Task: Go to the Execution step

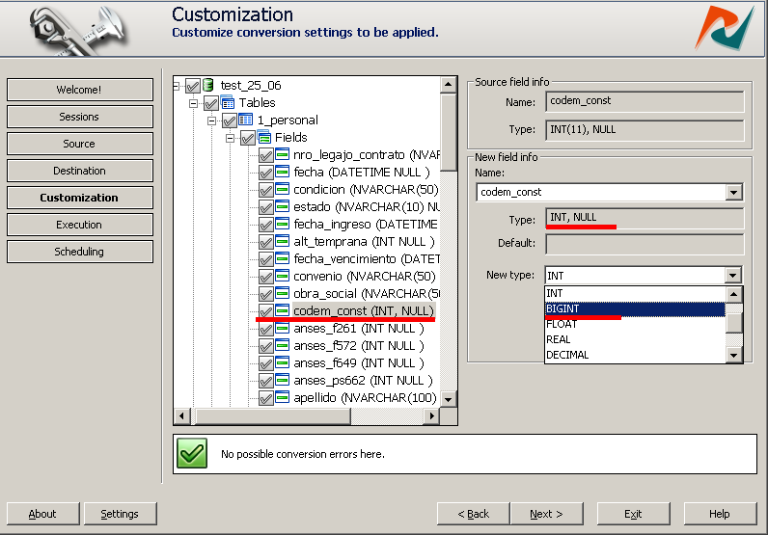Action: (79, 225)
